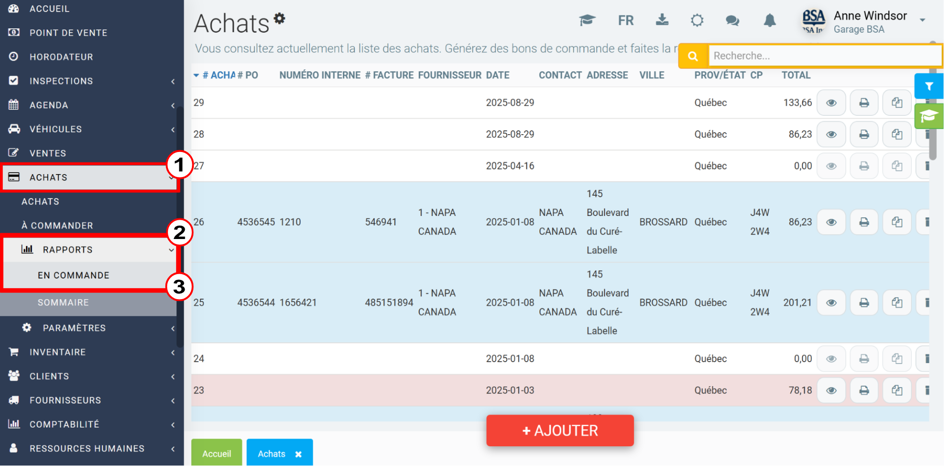Click the gear icon beside Achats title
This screenshot has width=944, height=466.
279,18
